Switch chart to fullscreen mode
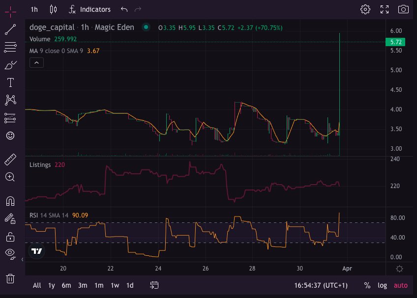The height and width of the screenshot is (298, 417). 384,9
